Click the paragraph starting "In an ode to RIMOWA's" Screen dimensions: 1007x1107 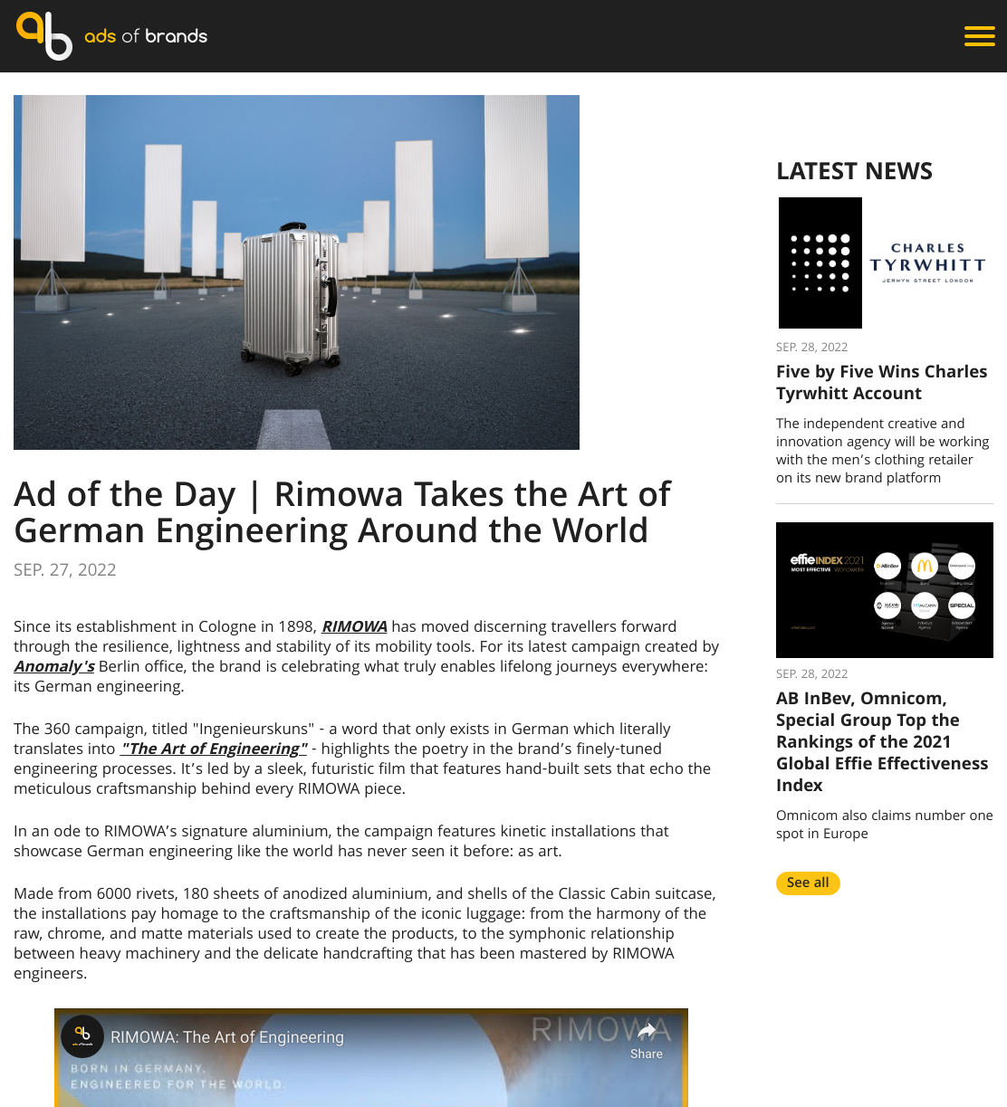click(x=341, y=841)
